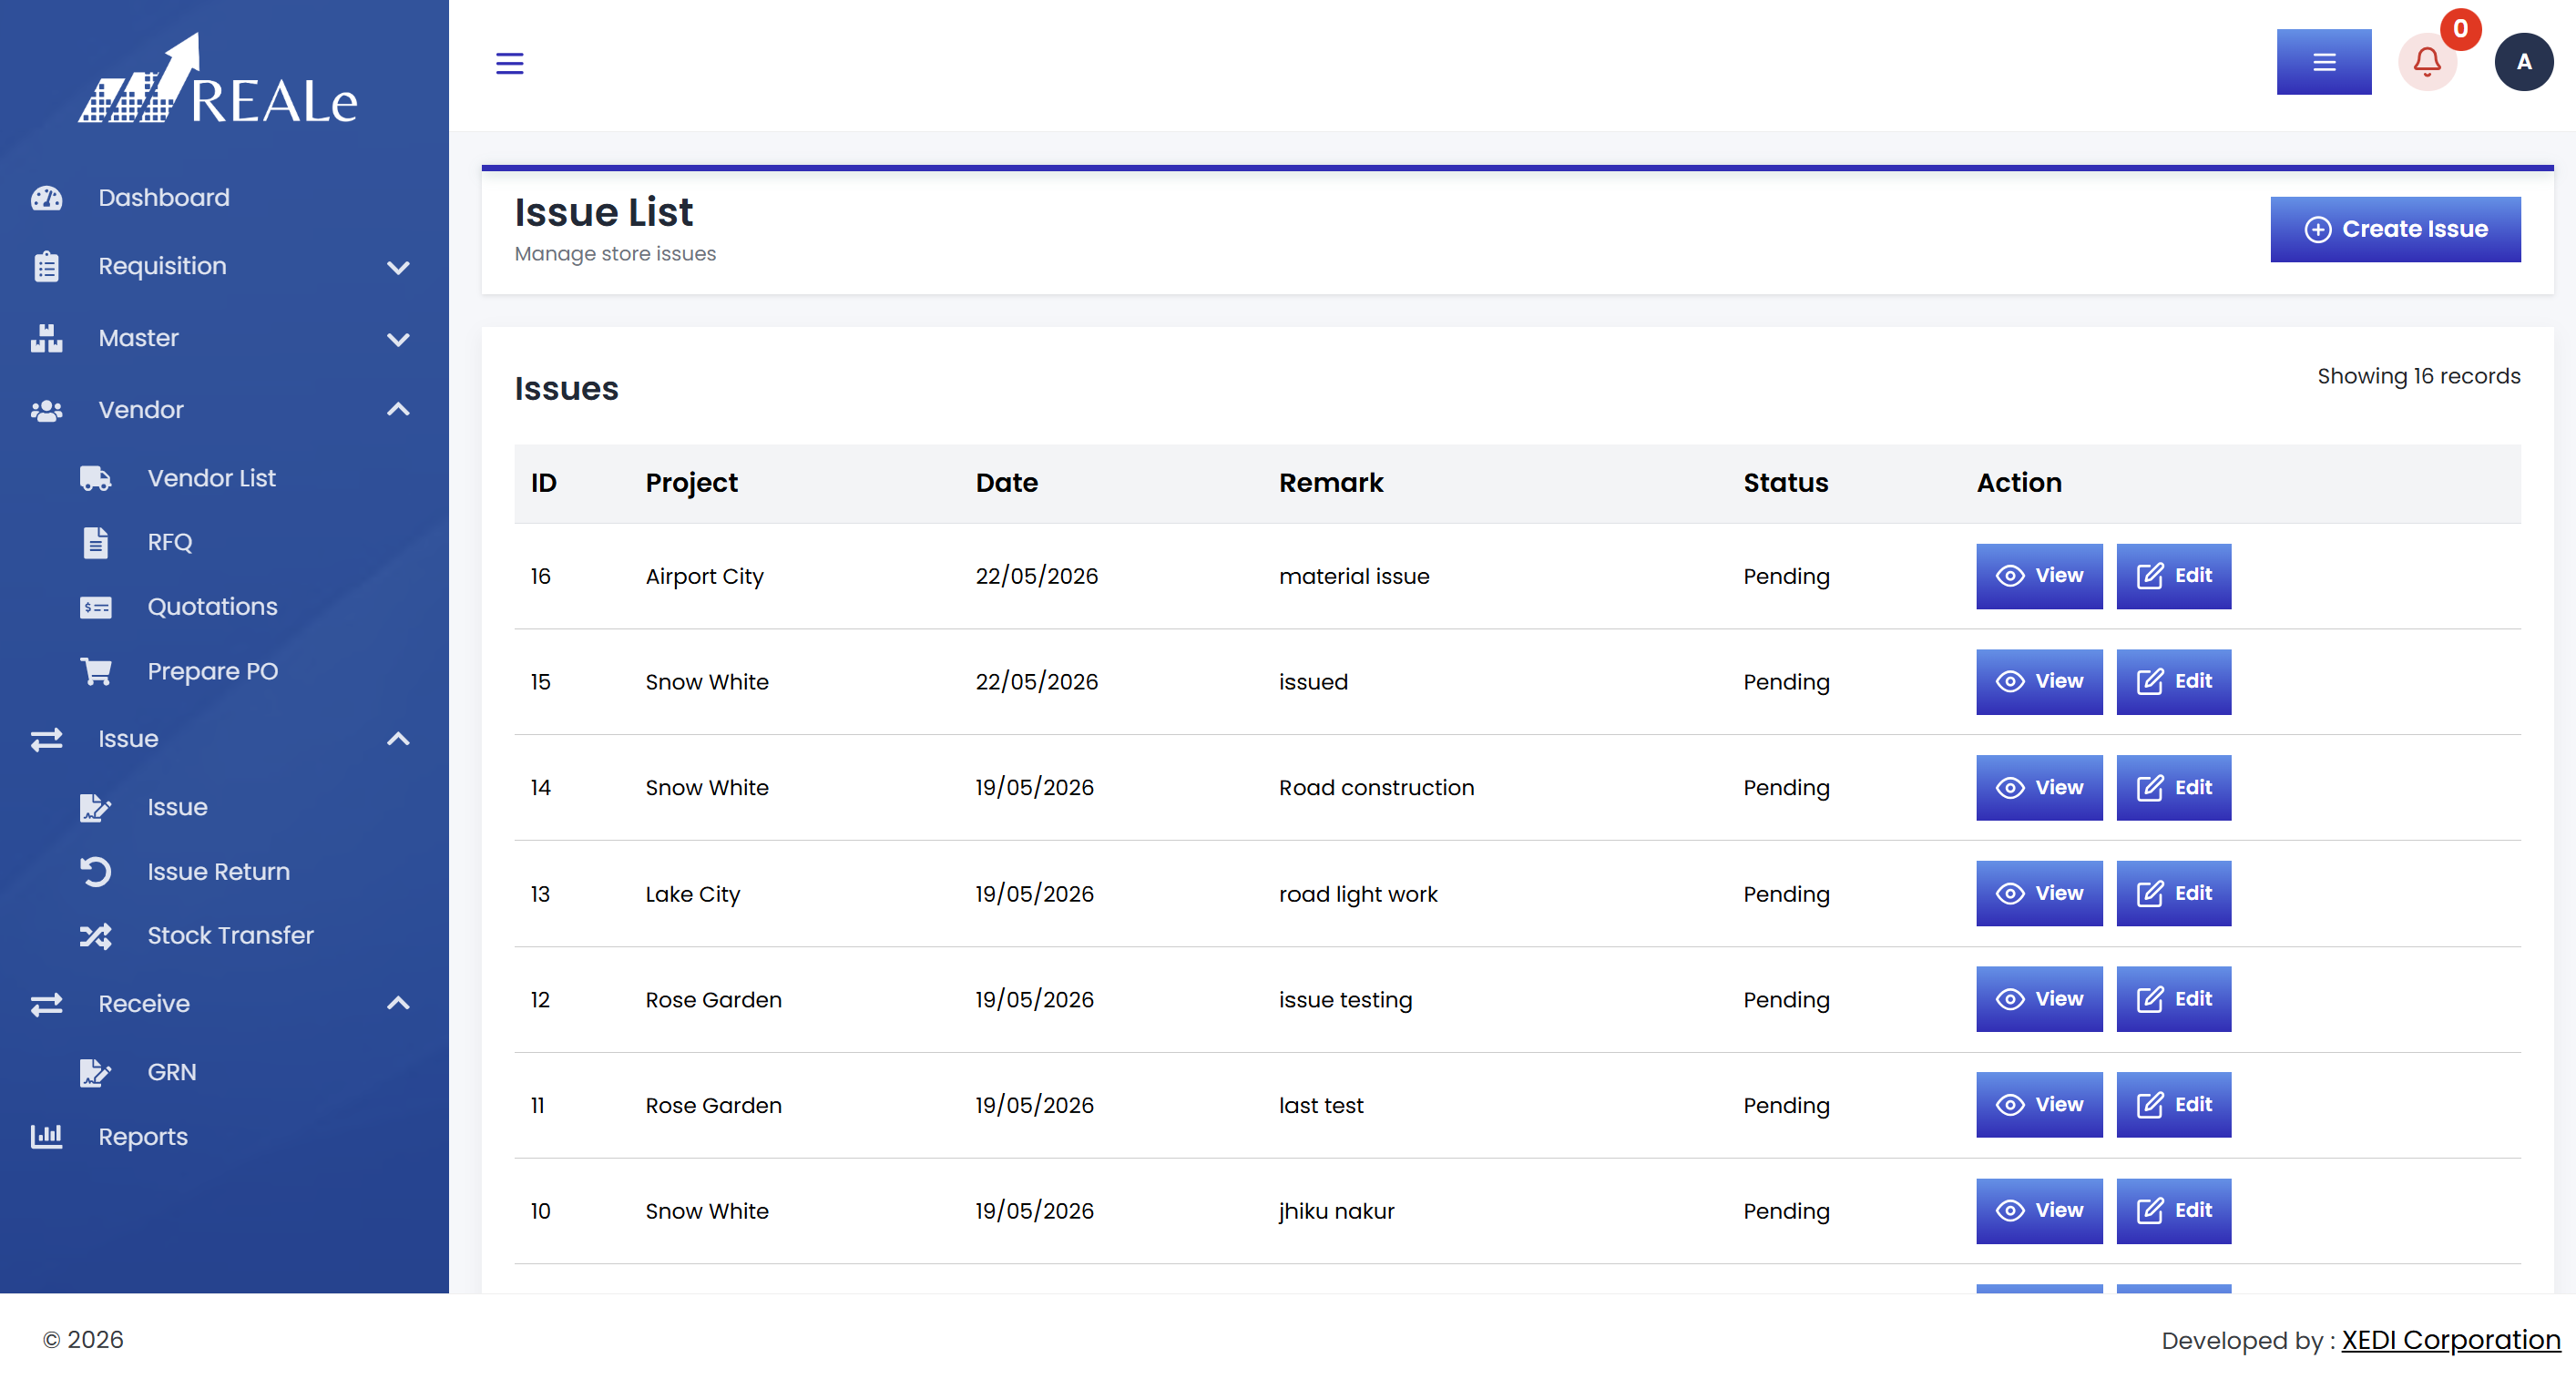2576x1379 pixels.
Task: Collapse the Issue menu chevron
Action: (x=398, y=739)
